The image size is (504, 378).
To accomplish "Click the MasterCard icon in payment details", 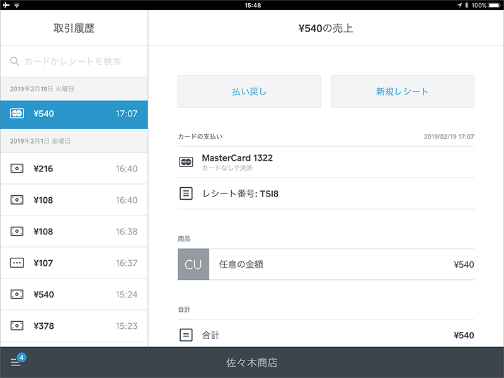I will [186, 162].
